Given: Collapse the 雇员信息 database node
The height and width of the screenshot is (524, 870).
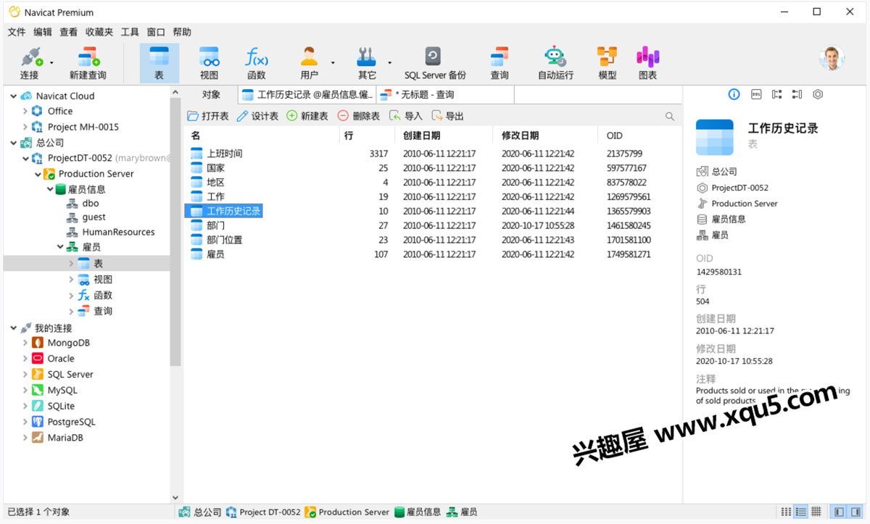Looking at the screenshot, I should click(49, 189).
